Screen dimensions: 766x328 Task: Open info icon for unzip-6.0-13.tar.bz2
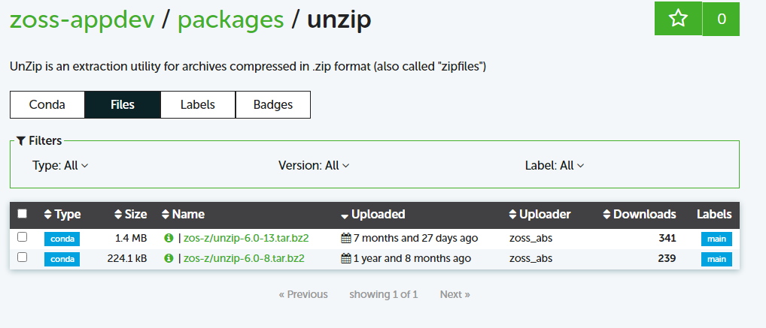pyautogui.click(x=169, y=239)
